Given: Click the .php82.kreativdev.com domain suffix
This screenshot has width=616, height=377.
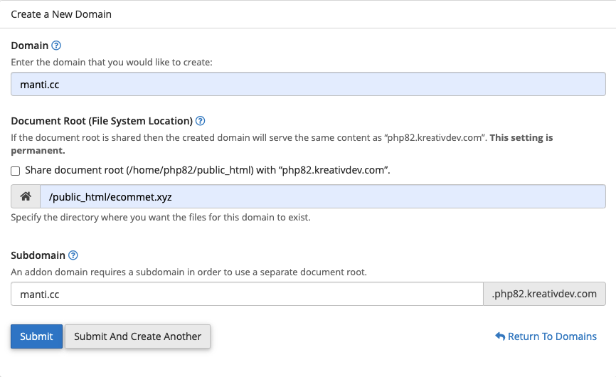Looking at the screenshot, I should coord(544,294).
